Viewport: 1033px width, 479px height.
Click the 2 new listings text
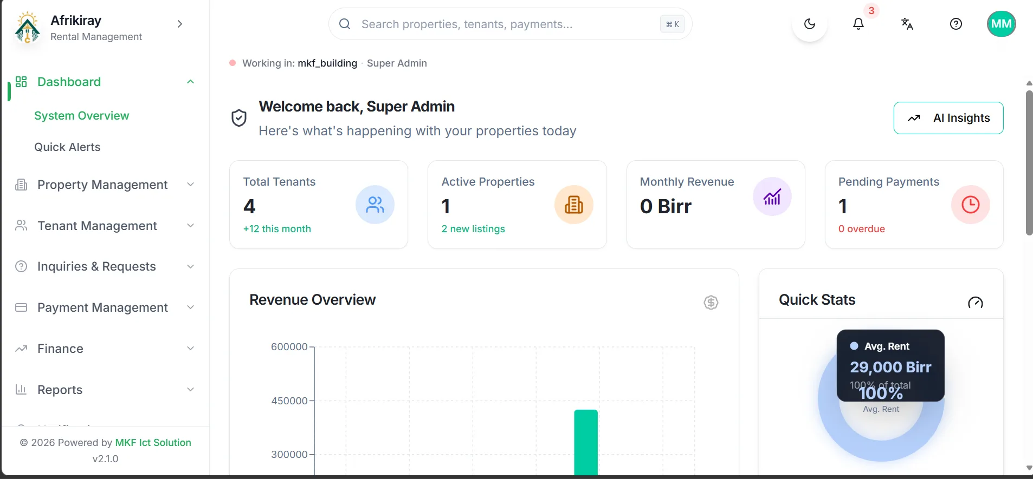pos(473,229)
